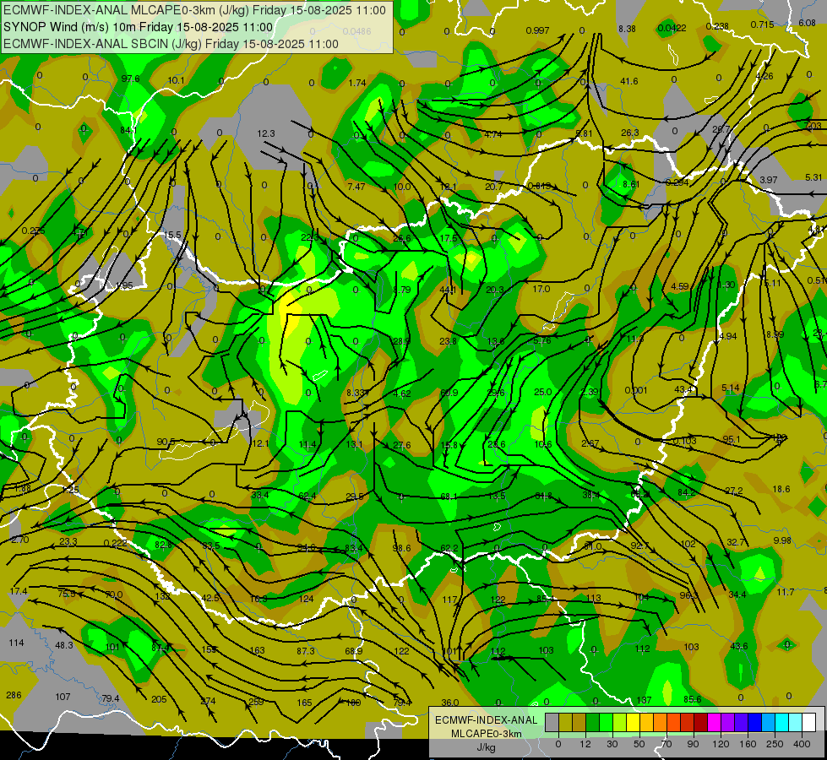Click the map value 117
The height and width of the screenshot is (760, 827).
click(449, 600)
